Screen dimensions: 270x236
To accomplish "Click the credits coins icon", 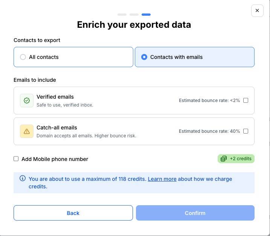I will click(x=224, y=159).
